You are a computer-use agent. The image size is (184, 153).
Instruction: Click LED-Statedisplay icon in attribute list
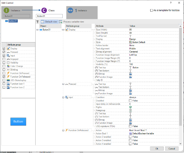tap(8, 80)
